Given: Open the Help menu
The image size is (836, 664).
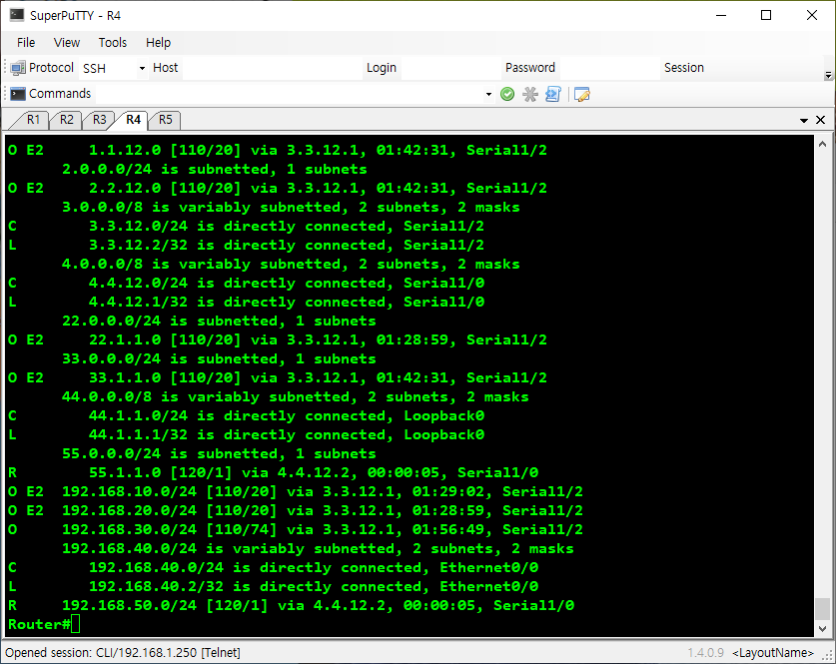Looking at the screenshot, I should point(158,43).
